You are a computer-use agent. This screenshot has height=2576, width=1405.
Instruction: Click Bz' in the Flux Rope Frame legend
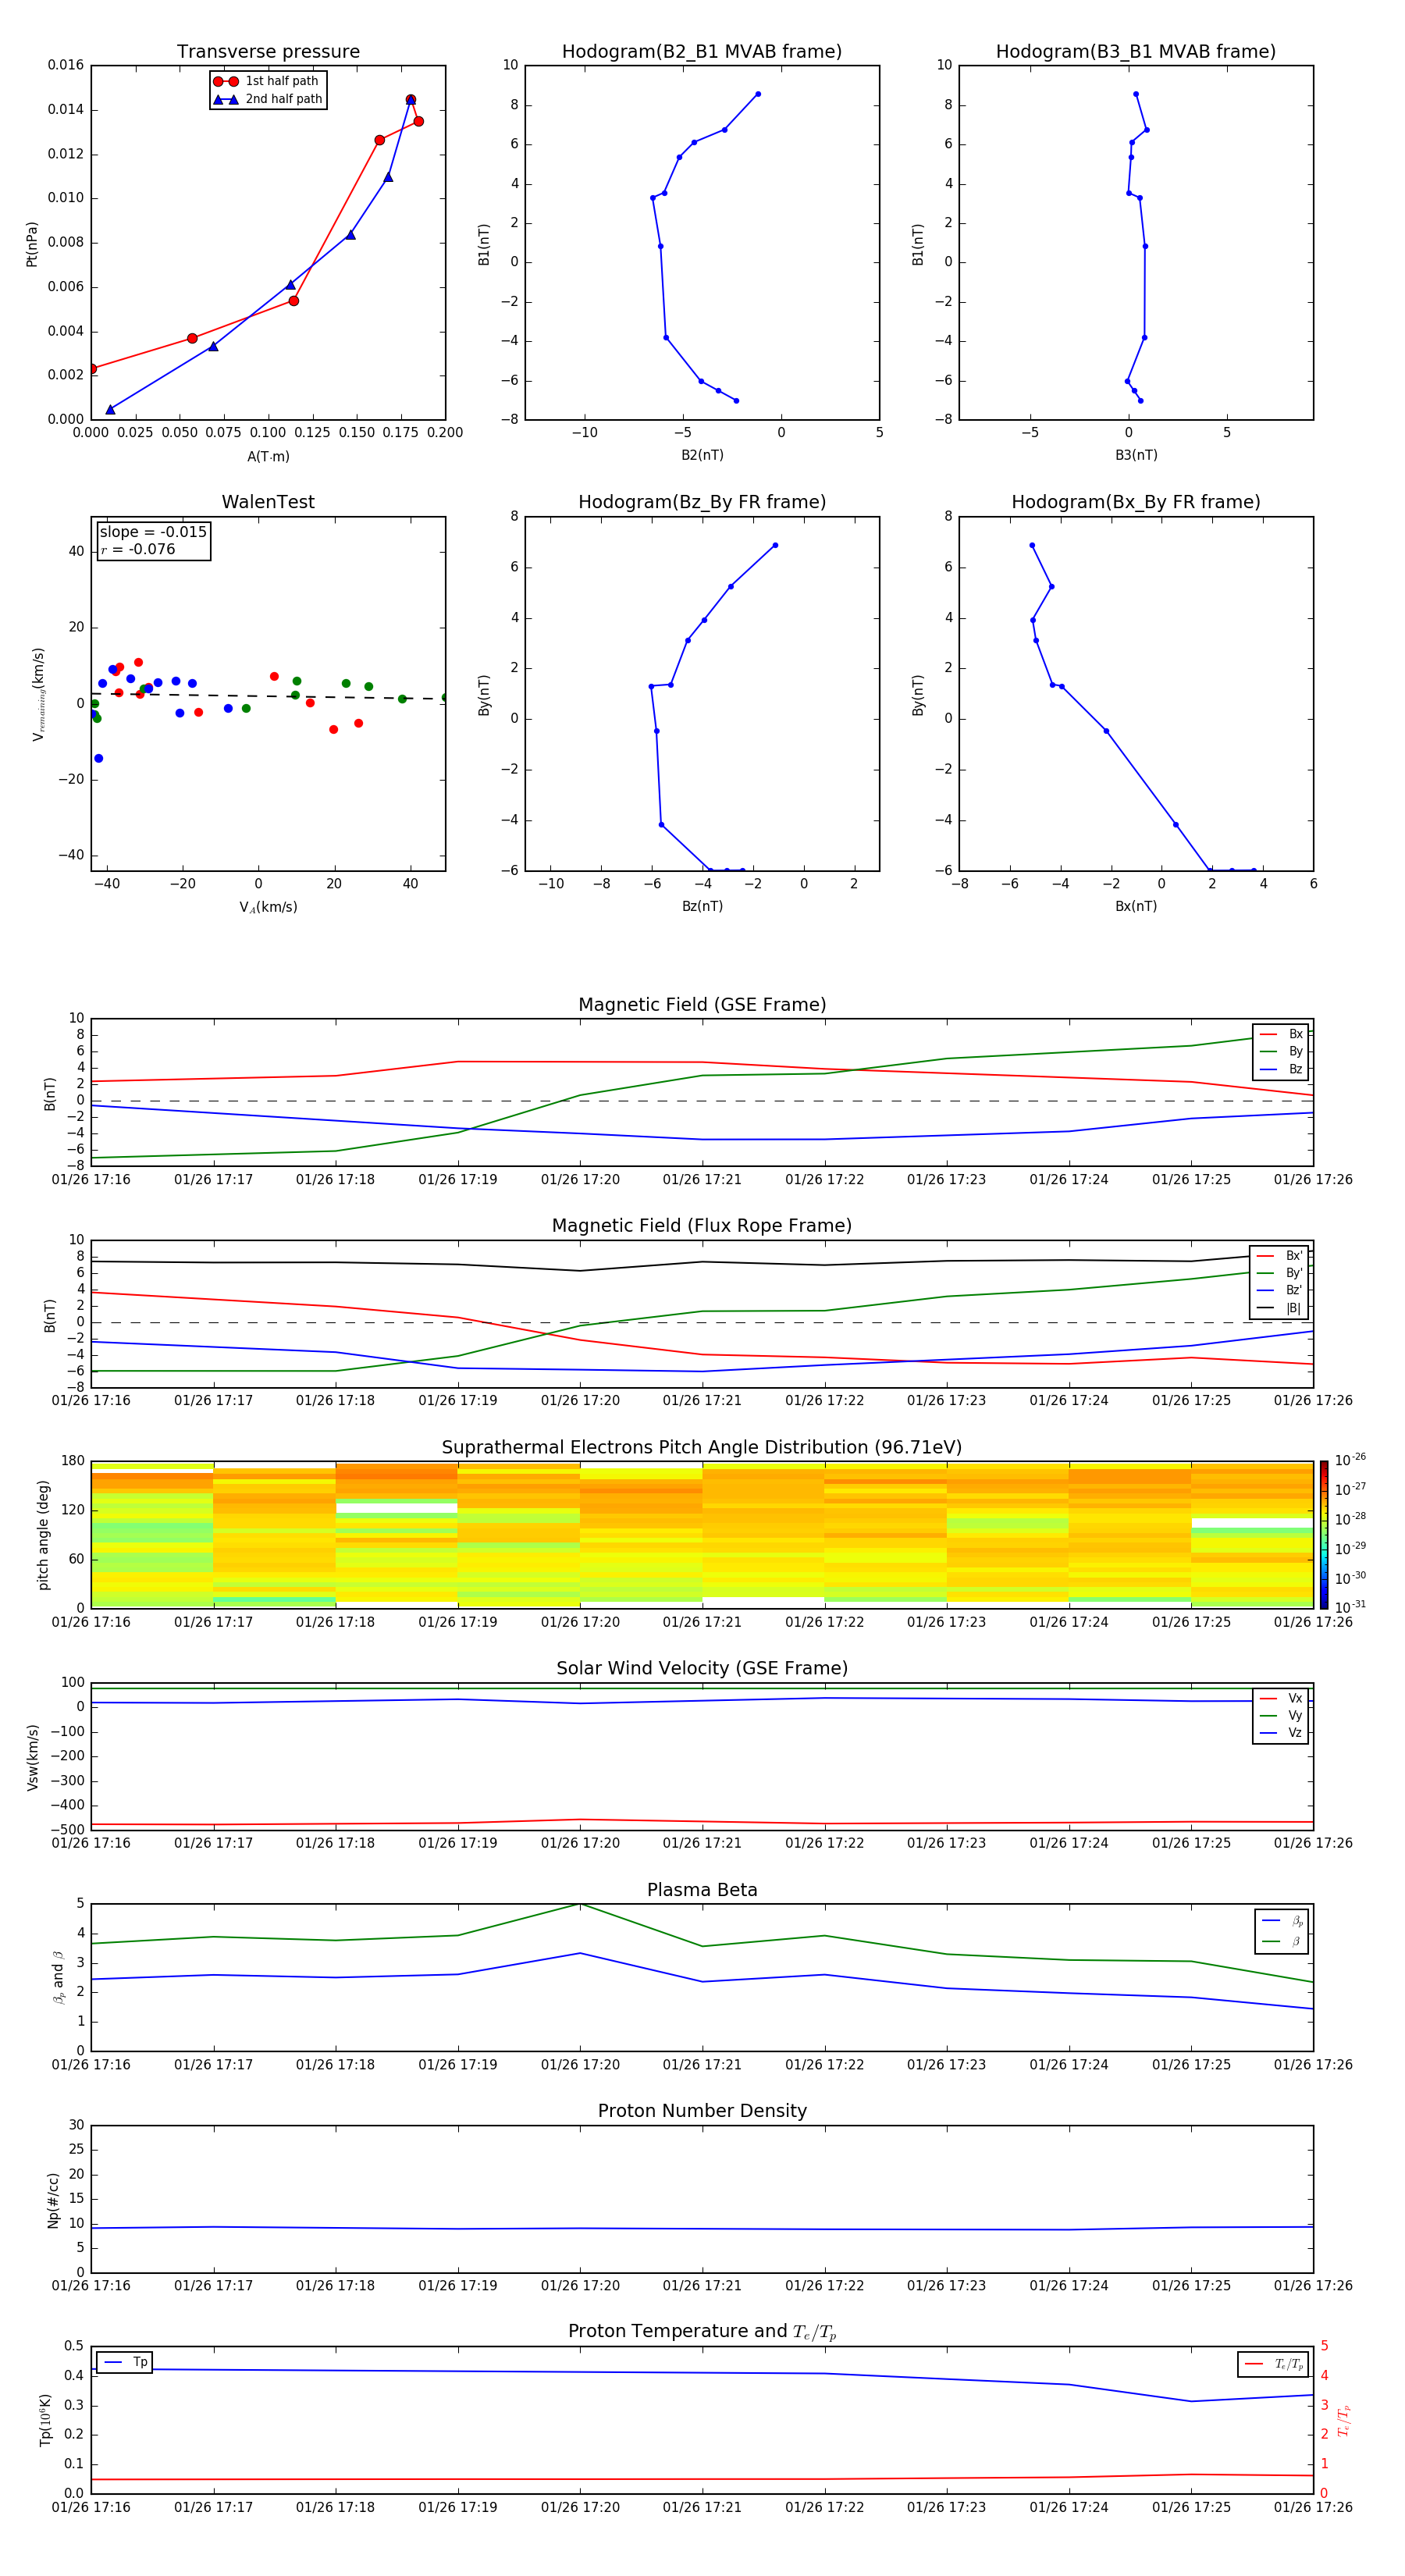1280,1291
